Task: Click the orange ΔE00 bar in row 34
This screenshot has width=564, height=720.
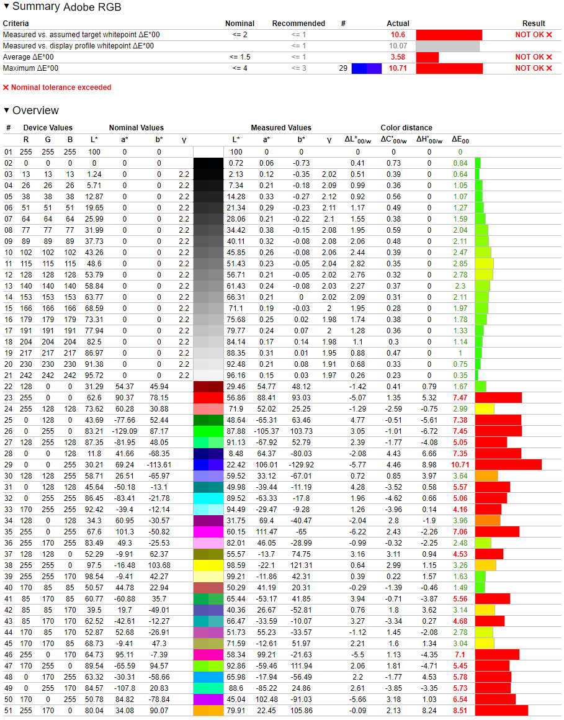Action: 488,521
